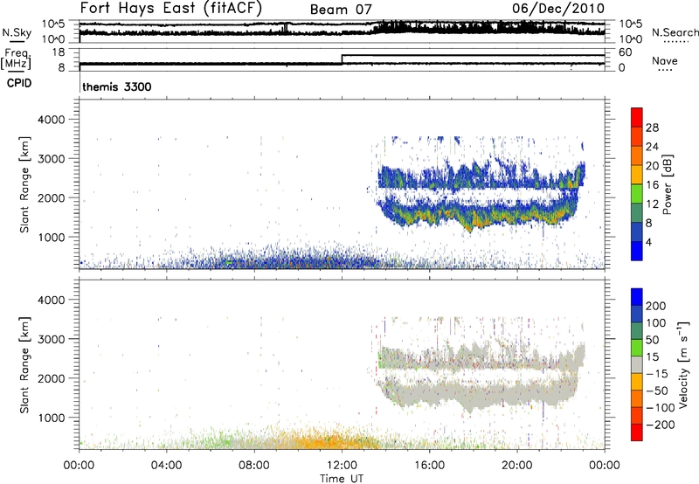Screen dimensions: 699x484
Task: Click the frequency step-up near 12:00 UT
Action: pyautogui.click(x=342, y=59)
